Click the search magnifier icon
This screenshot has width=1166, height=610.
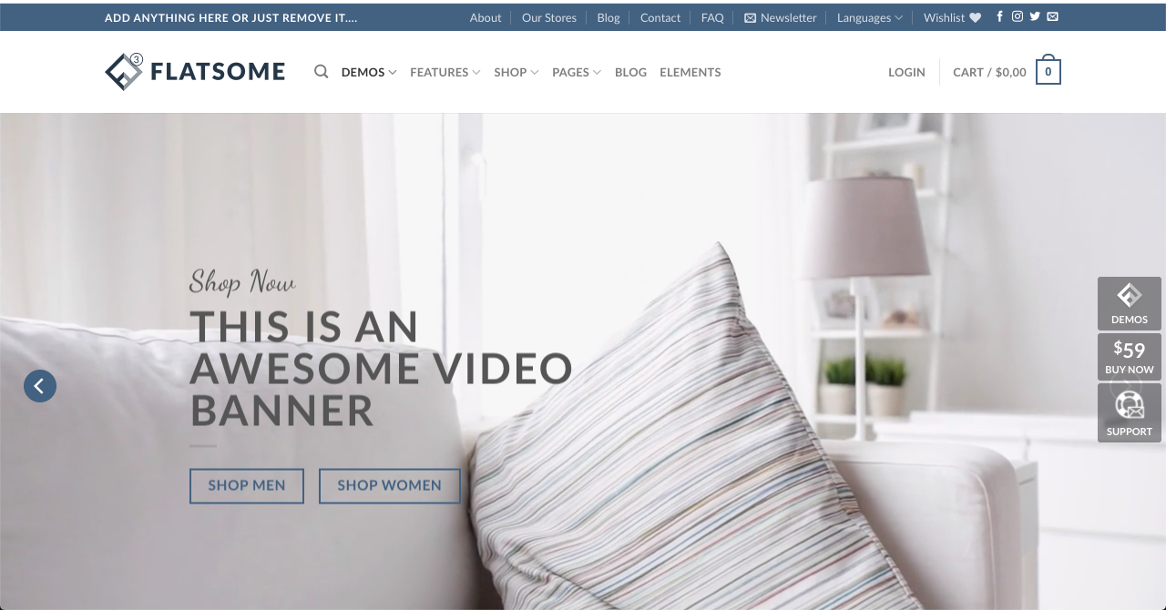[321, 72]
